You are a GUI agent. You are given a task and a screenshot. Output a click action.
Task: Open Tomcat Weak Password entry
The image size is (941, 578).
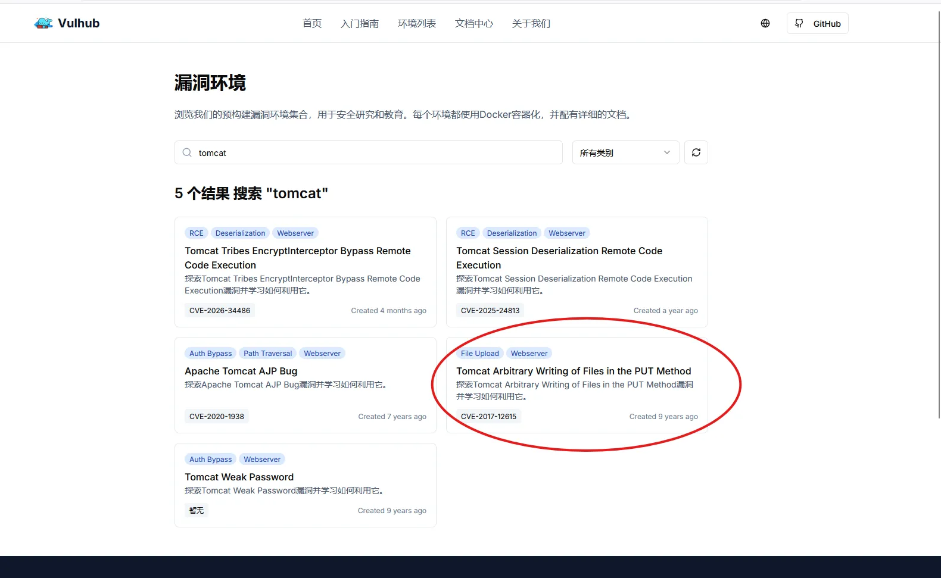[239, 477]
